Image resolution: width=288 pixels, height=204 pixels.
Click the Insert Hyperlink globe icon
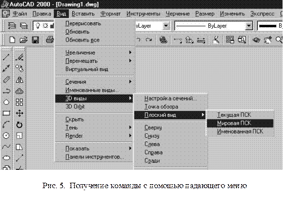coord(163,40)
